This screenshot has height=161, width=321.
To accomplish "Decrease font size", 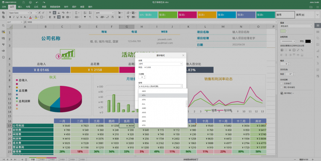I will coord(43,13).
